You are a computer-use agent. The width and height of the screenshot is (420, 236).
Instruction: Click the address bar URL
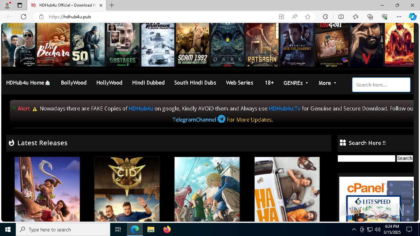[x=70, y=17]
